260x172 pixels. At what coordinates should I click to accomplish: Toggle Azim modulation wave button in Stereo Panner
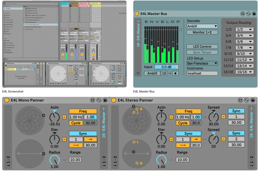coord(171,117)
